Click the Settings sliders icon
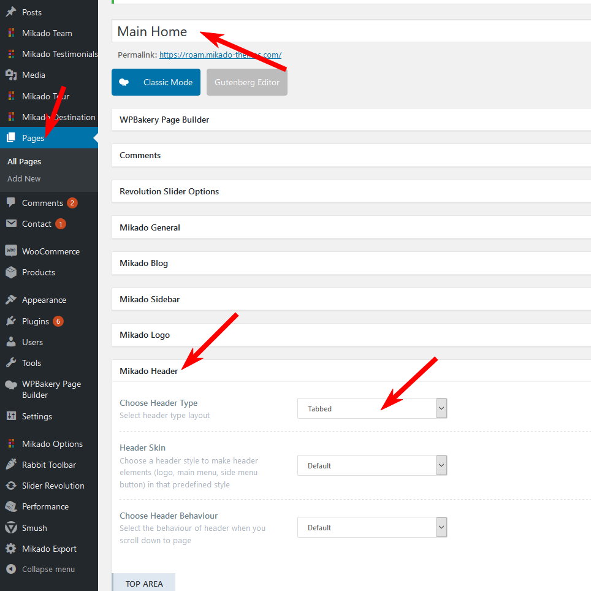Viewport: 591px width, 591px height. [x=11, y=416]
